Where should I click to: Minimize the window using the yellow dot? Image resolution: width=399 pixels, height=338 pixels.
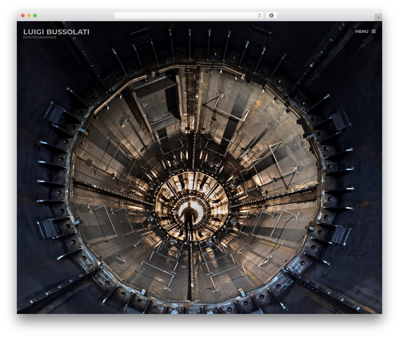29,16
